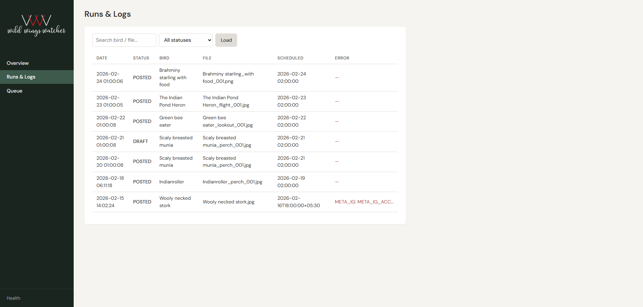Navigate to the Queue section
Viewport: 643px width, 307px height.
point(14,91)
